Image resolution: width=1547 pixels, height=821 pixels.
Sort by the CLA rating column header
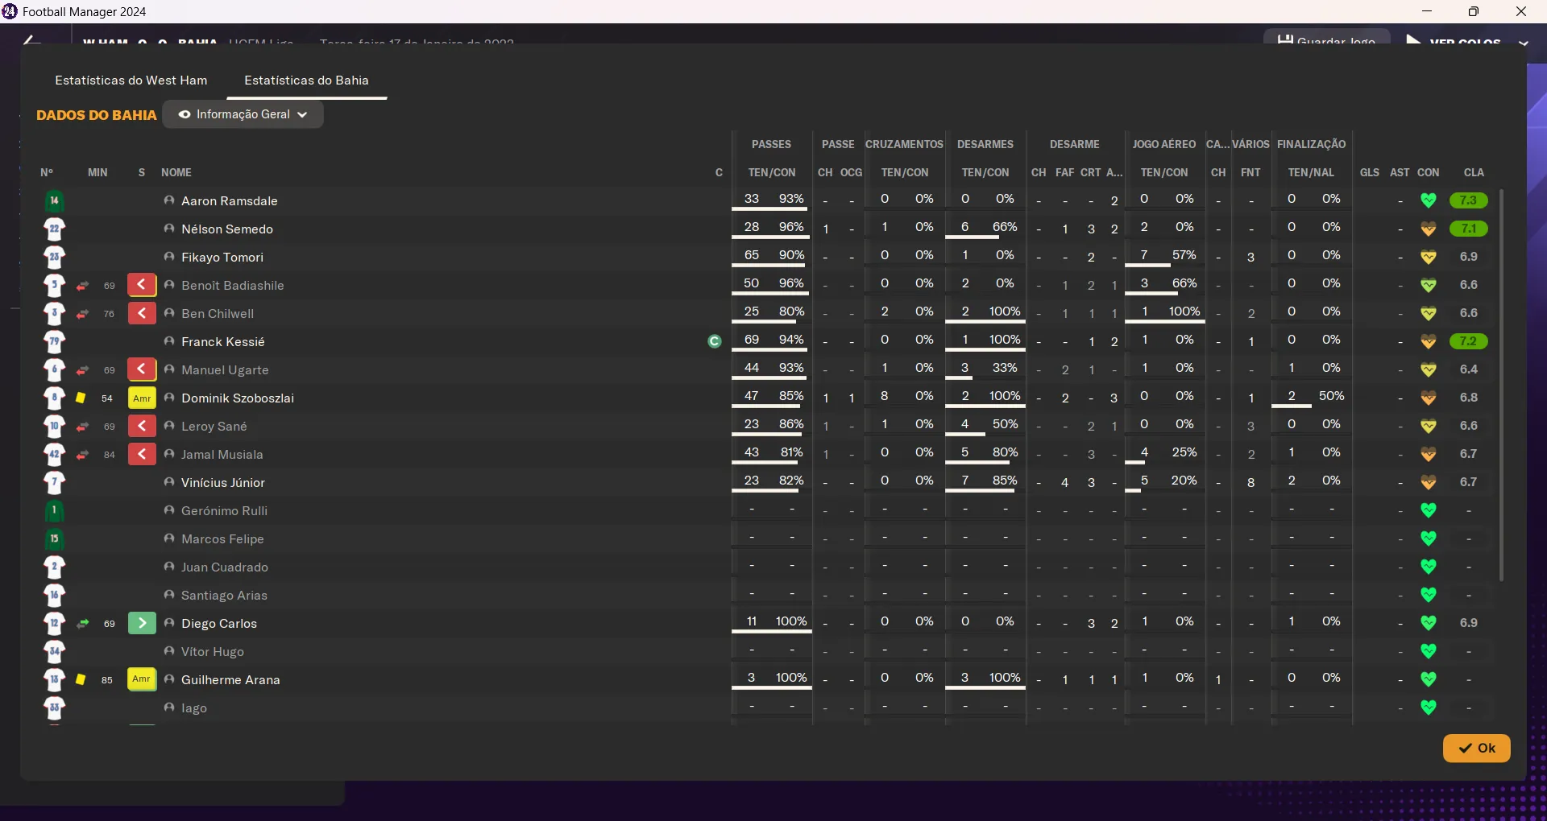[x=1474, y=172]
